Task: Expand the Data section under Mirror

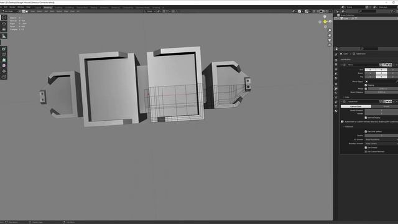Action: (x=346, y=97)
